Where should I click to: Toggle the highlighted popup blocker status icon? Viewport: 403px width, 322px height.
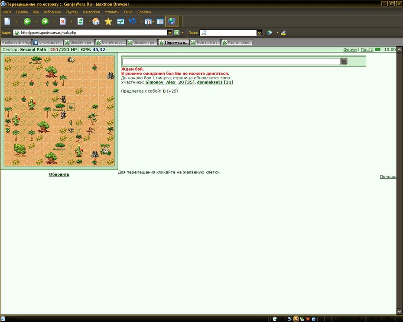coord(296,319)
